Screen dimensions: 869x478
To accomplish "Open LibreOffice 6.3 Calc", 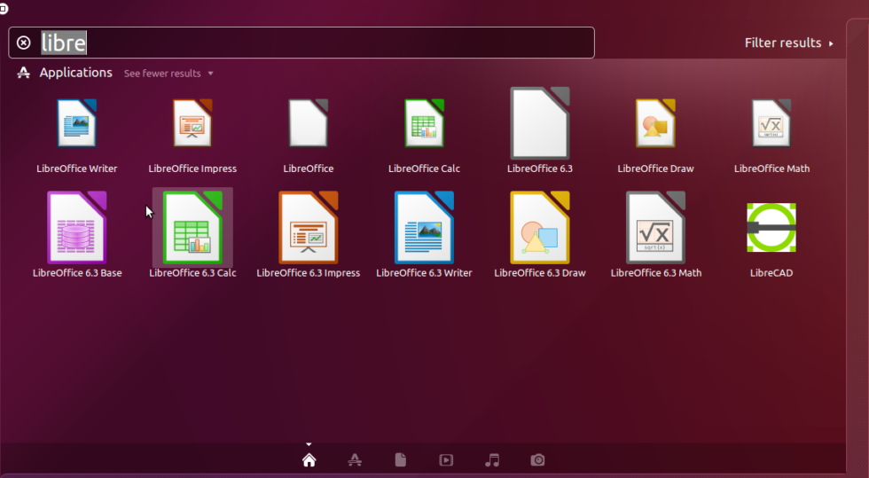I will coord(192,228).
